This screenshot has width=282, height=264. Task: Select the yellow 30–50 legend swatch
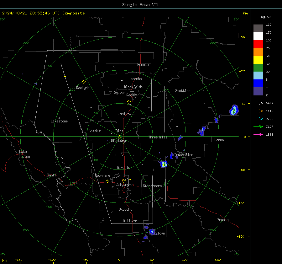258,60
